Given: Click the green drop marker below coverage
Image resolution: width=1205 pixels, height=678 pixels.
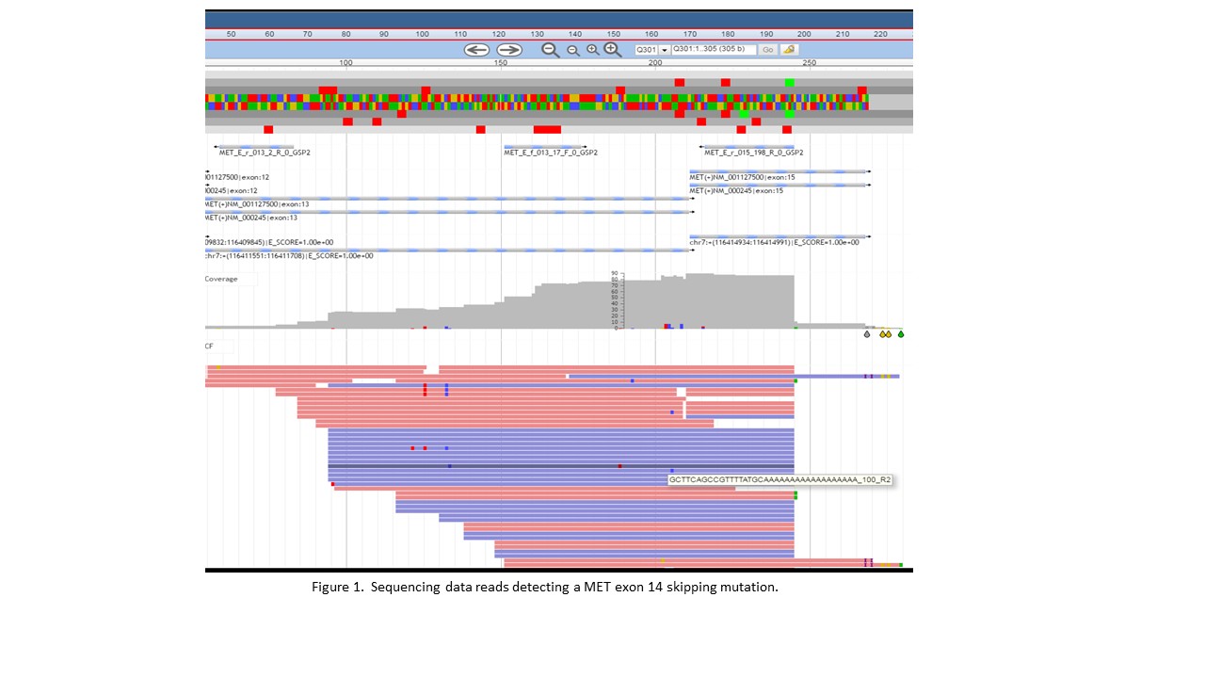Looking at the screenshot, I should (x=901, y=333).
